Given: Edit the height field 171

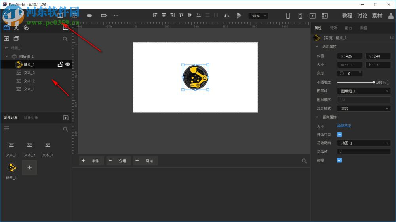Looking at the screenshot, I should (378, 65).
